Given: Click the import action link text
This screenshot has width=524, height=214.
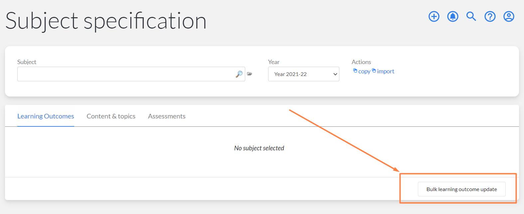Looking at the screenshot, I should pos(386,71).
